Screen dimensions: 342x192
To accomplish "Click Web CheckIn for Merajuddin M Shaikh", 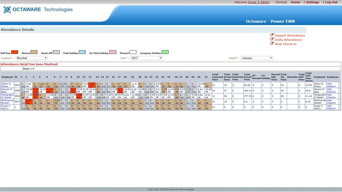I will click(331, 96).
